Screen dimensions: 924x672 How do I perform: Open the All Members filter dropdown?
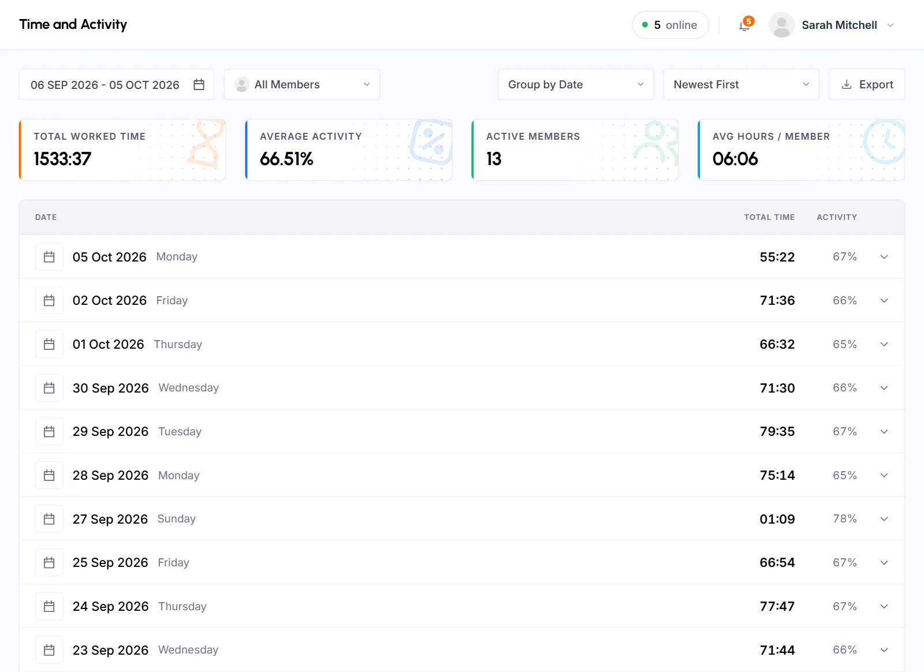(x=302, y=84)
